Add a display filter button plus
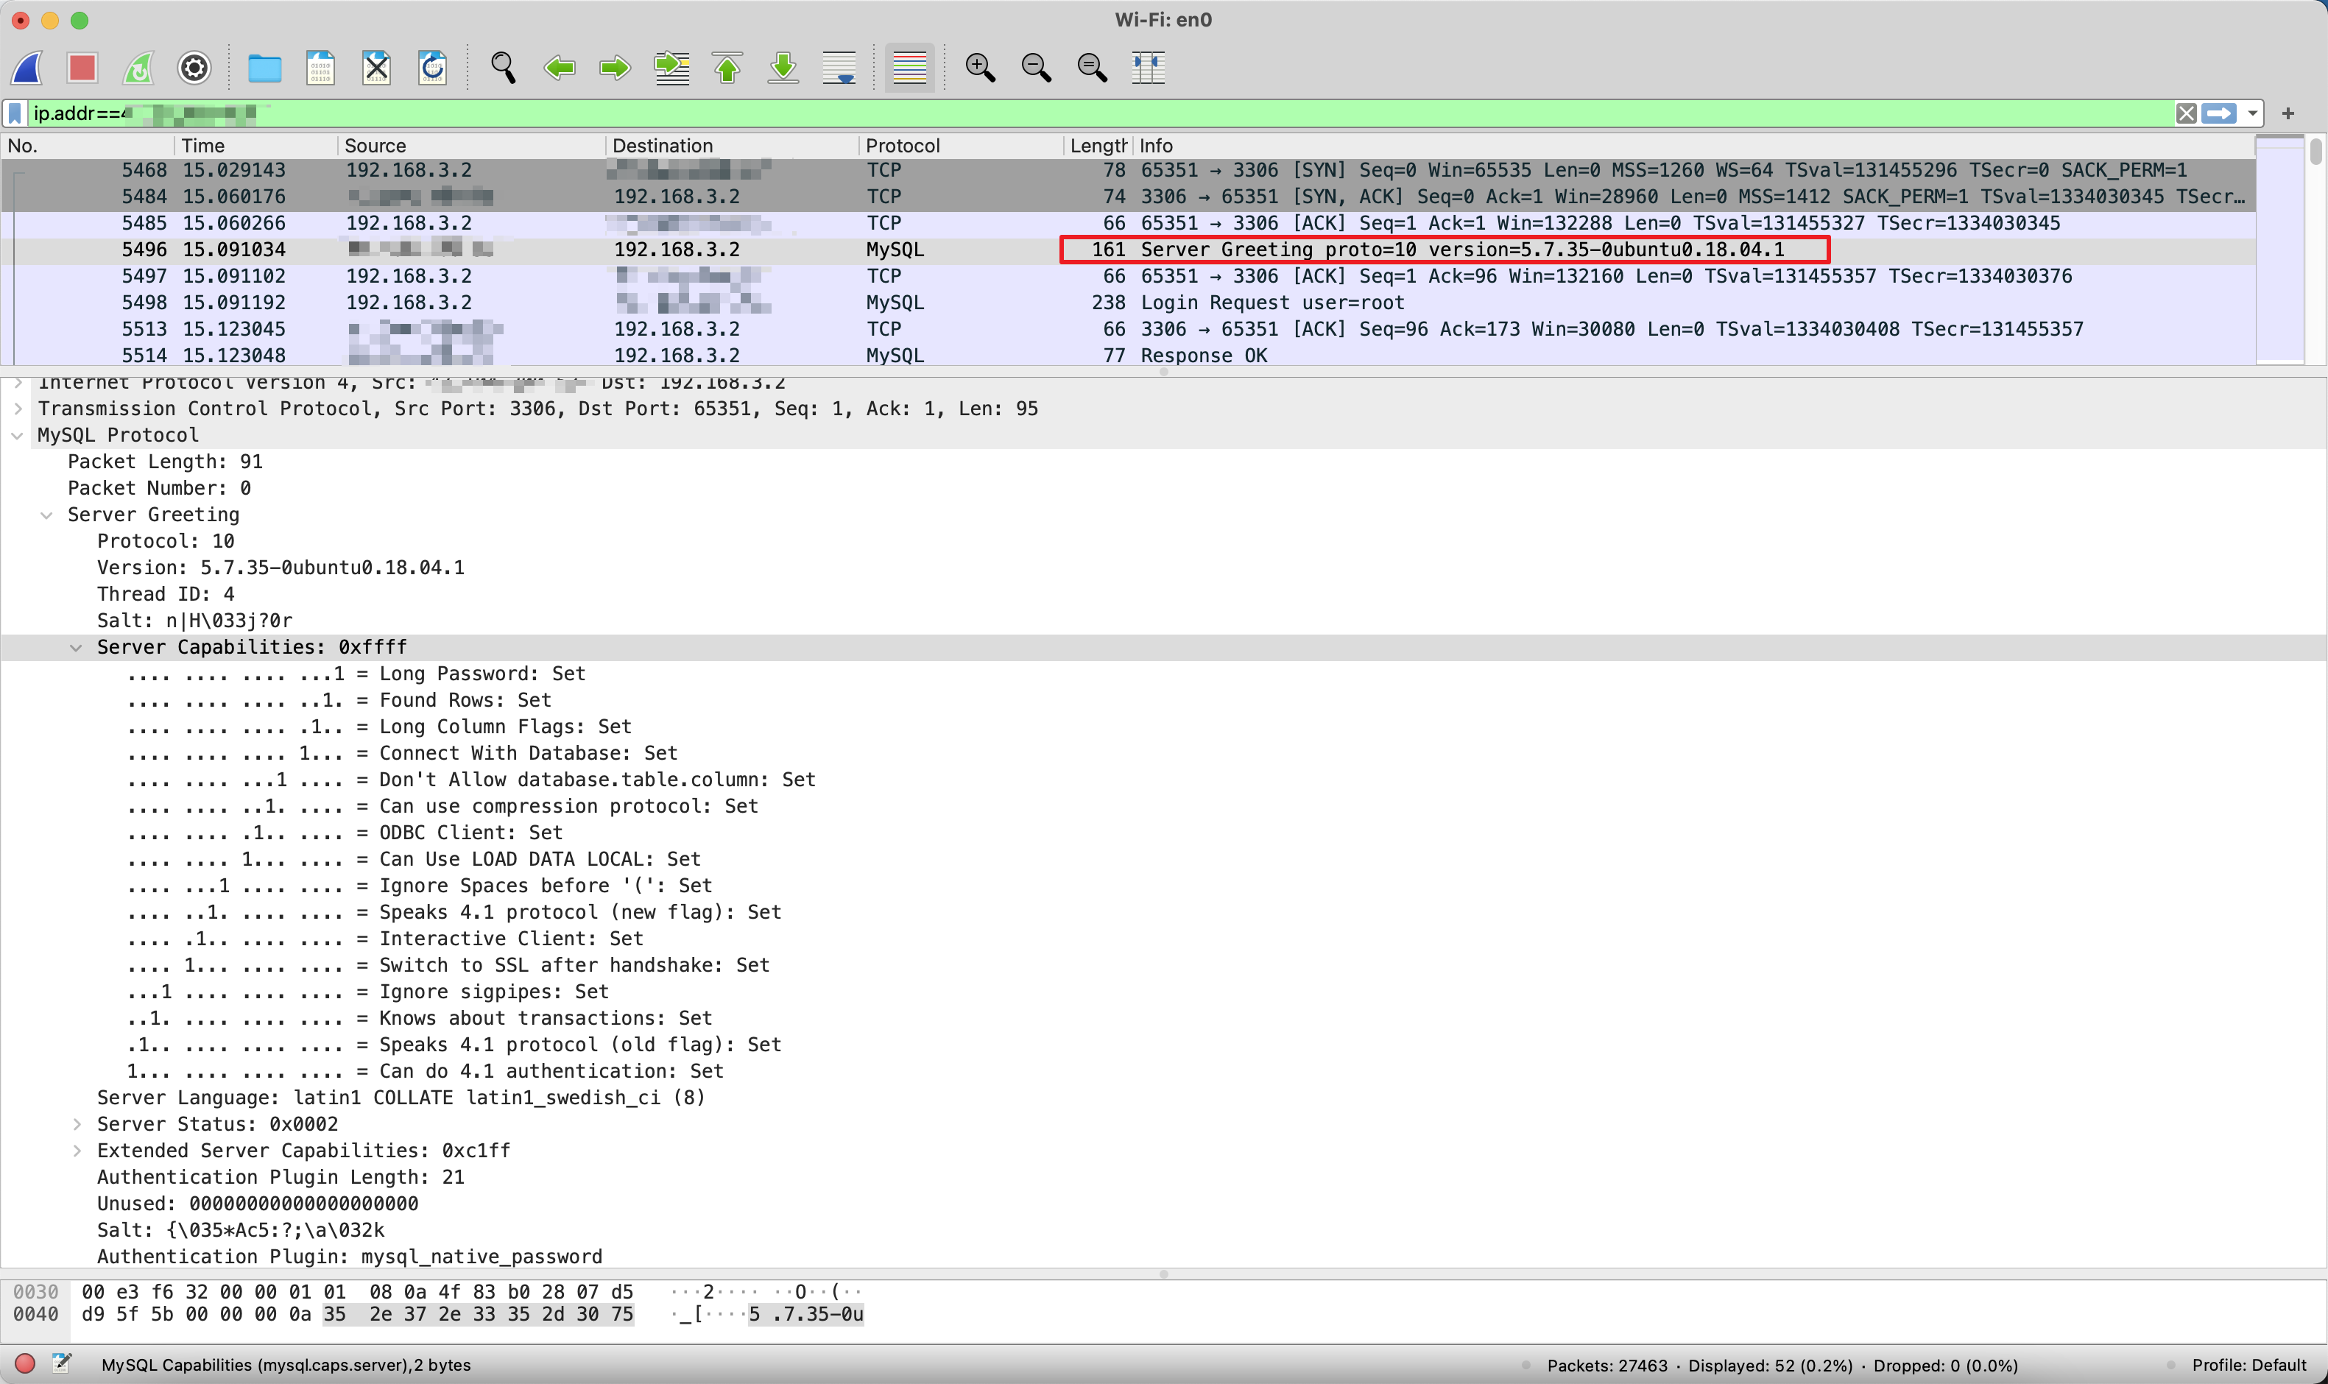The image size is (2328, 1384). coord(2288,114)
